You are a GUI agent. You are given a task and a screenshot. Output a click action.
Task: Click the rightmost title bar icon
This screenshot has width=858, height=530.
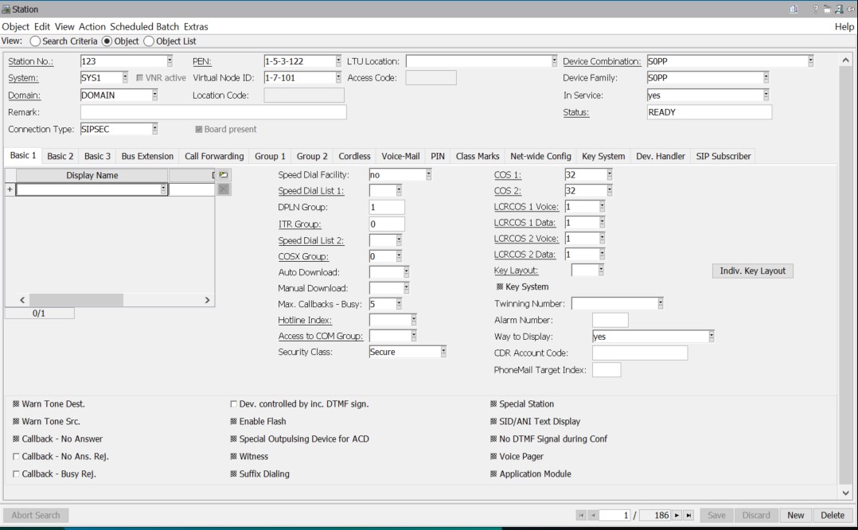852,10
